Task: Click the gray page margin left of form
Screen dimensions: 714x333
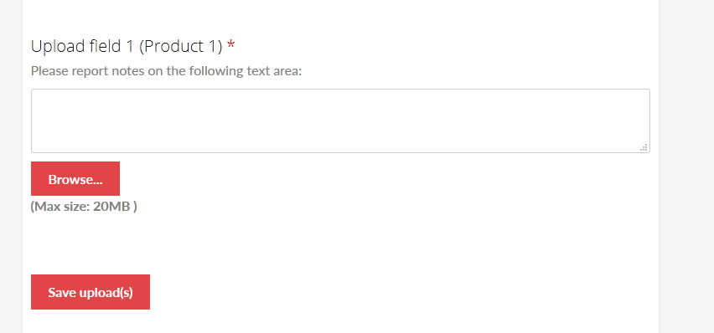Action: pos(11,166)
